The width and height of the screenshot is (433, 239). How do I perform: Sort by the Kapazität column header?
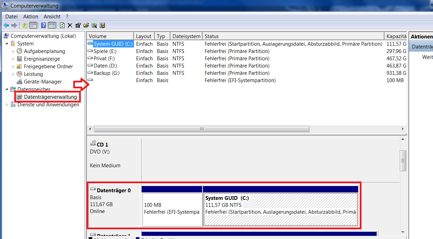point(396,36)
